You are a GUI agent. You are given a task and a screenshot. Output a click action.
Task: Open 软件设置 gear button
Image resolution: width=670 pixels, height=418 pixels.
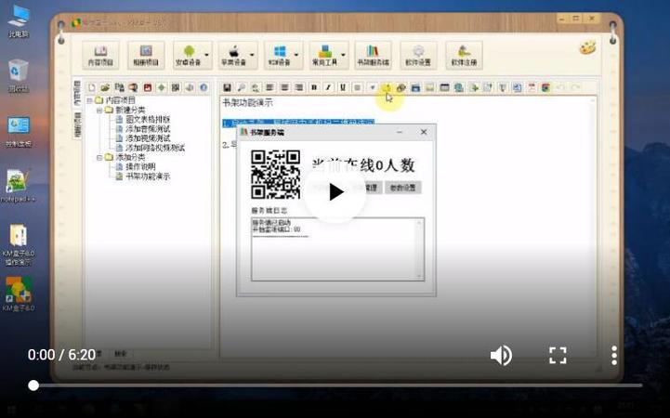tap(418, 55)
